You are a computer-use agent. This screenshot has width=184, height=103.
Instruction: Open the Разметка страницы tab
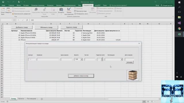click(x=38, y=5)
